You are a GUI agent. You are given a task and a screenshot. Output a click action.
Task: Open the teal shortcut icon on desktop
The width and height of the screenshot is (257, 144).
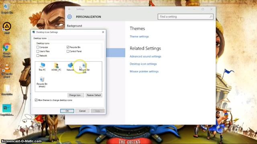(x=7, y=110)
